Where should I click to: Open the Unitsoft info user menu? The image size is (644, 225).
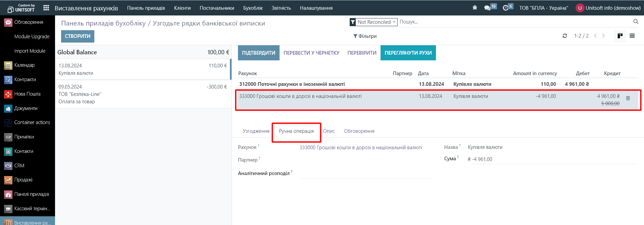click(x=608, y=8)
